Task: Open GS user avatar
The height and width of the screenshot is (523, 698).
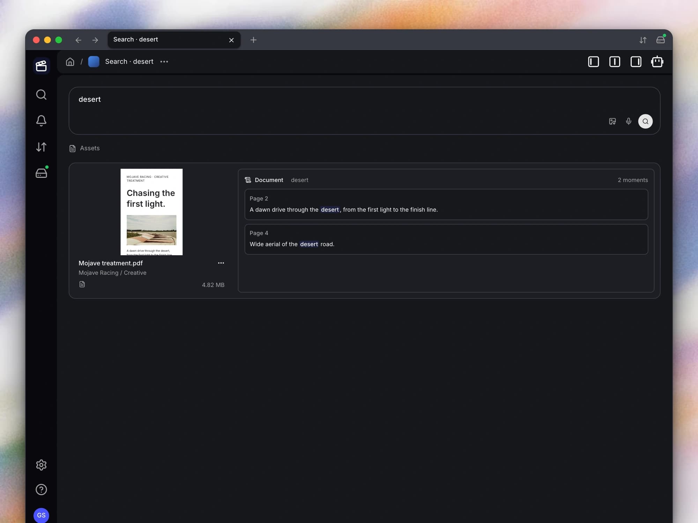Action: 41,515
